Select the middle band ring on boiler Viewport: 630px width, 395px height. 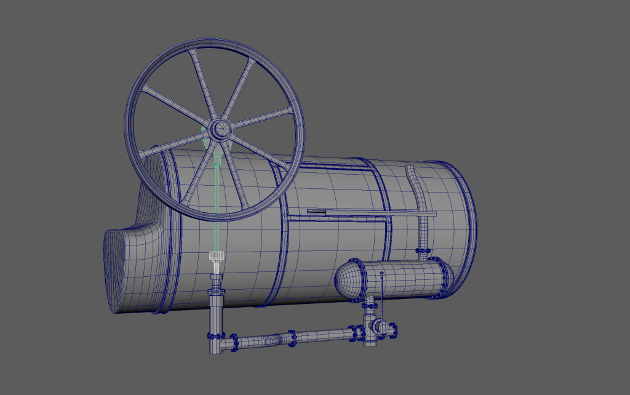pos(282,246)
